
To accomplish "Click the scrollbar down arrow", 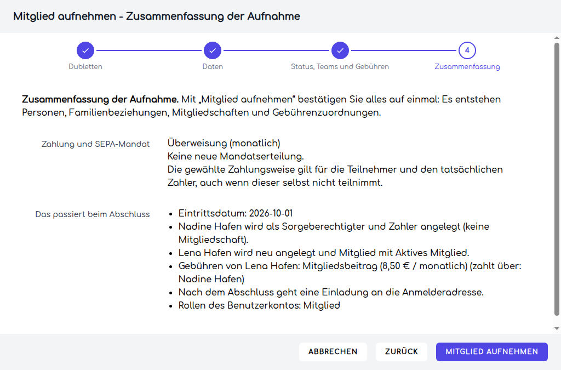I will pos(557,328).
